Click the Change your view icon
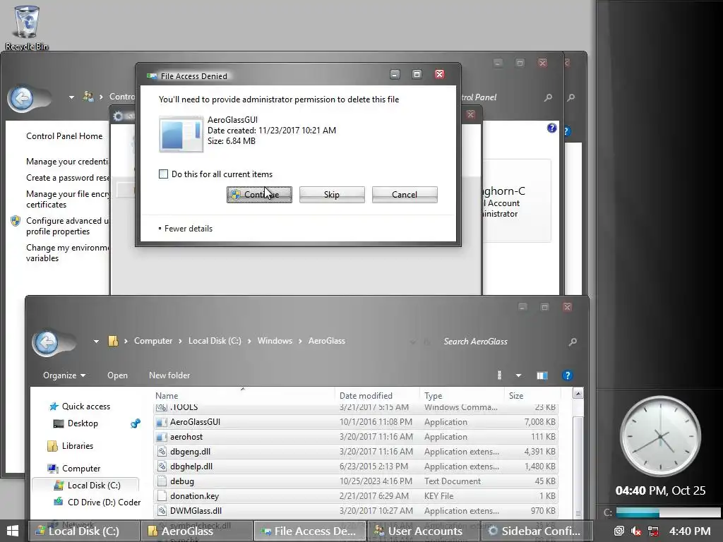The image size is (723, 542). 499,375
